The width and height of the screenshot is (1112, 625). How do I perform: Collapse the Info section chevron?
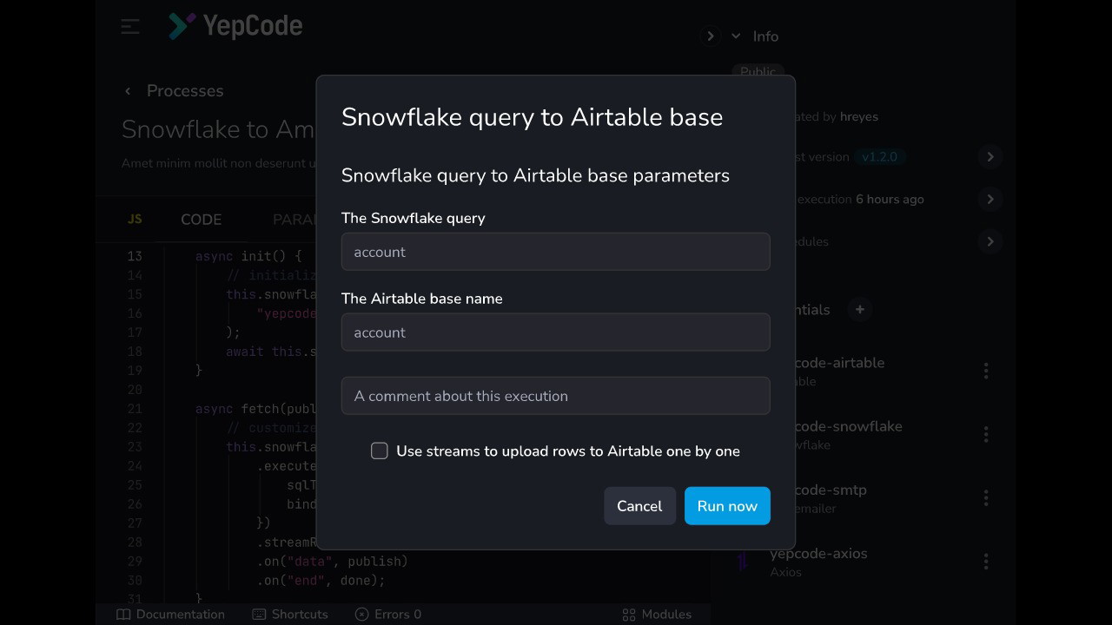(x=736, y=36)
